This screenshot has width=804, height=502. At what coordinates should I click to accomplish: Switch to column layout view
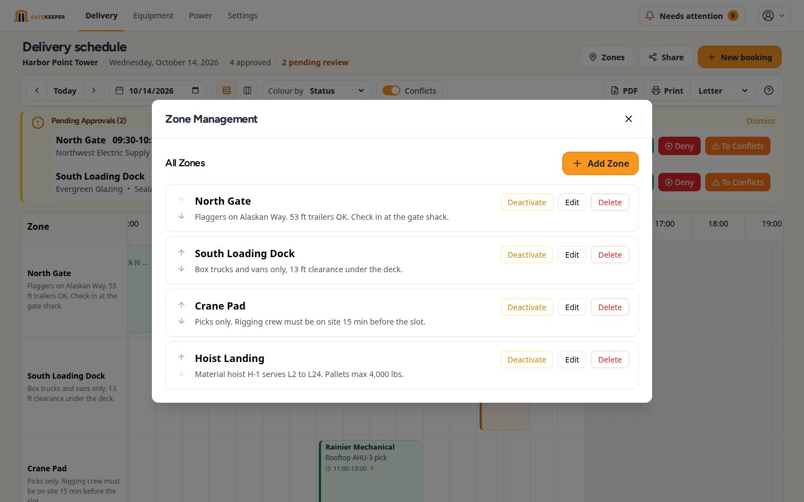247,90
